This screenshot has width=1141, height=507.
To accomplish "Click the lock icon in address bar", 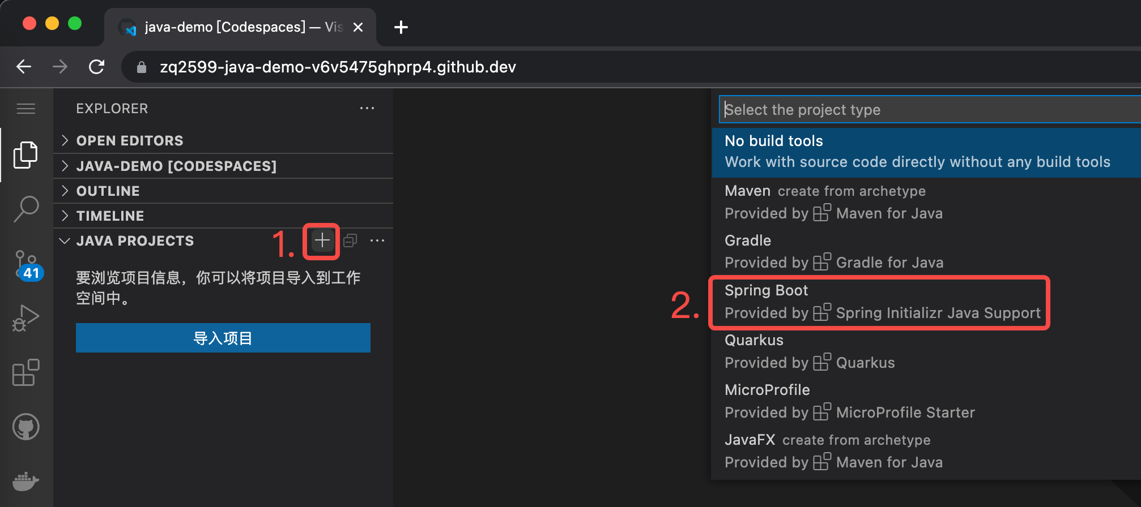I will [x=142, y=67].
